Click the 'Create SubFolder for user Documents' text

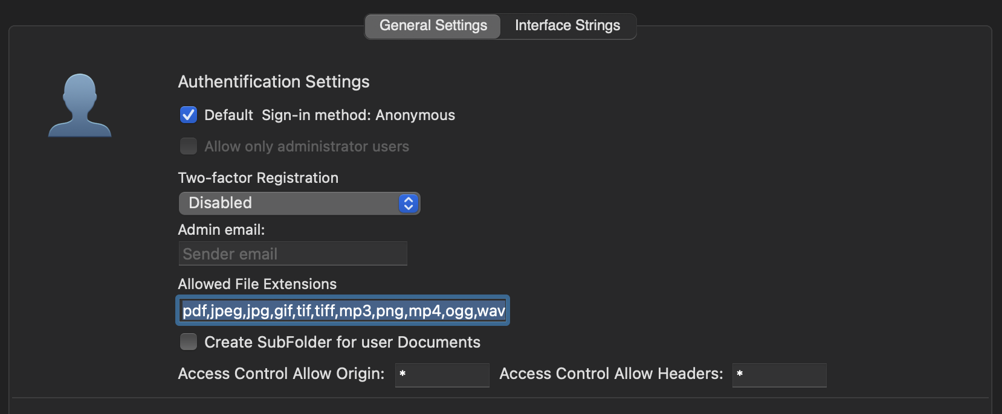(x=342, y=342)
